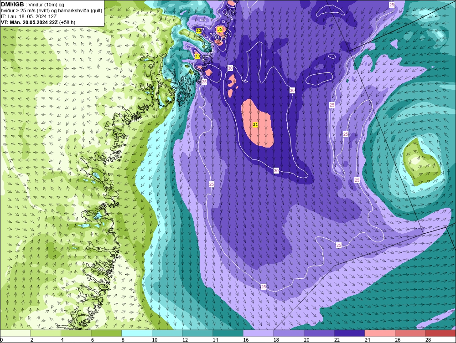Click the green calm eye of the cyclone

pyautogui.click(x=421, y=163)
